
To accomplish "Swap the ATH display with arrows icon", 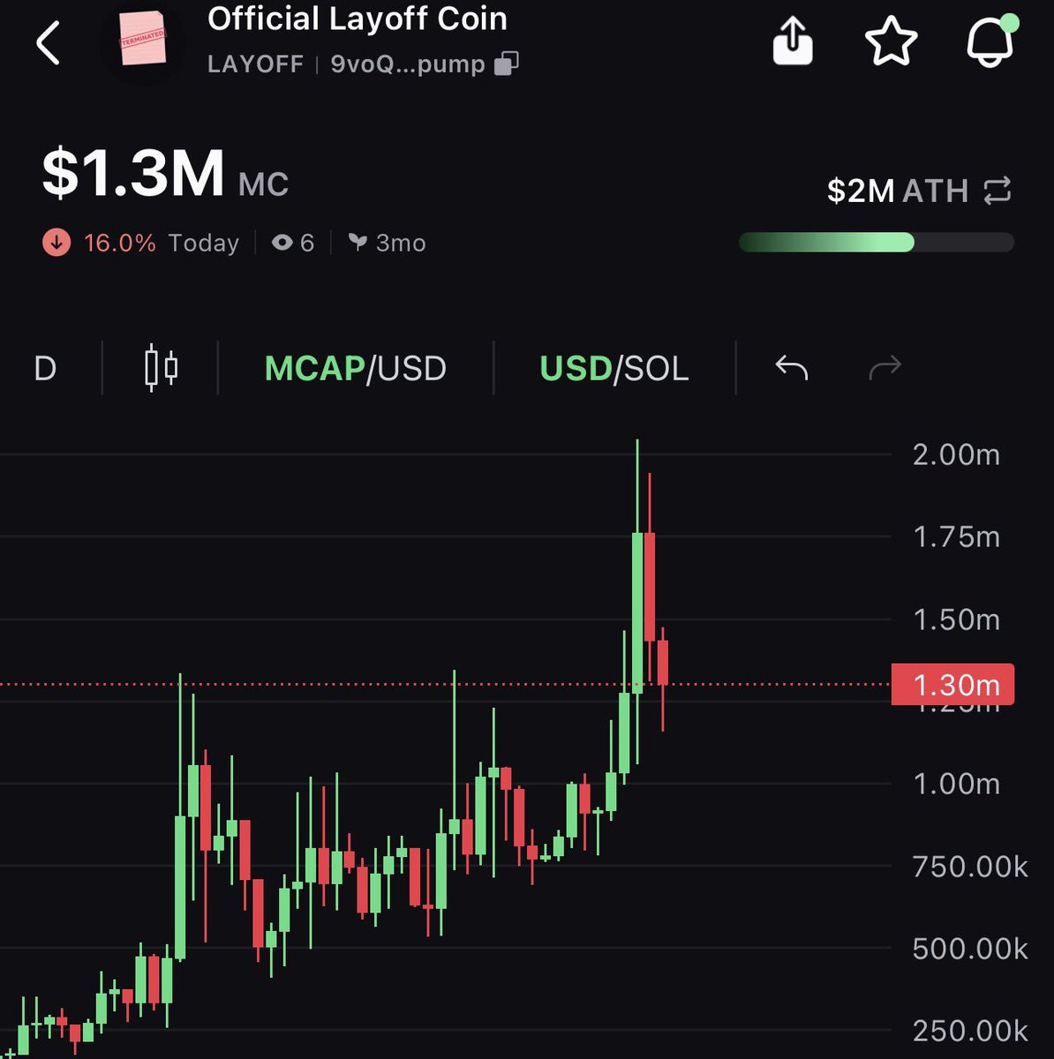I will pyautogui.click(x=997, y=191).
